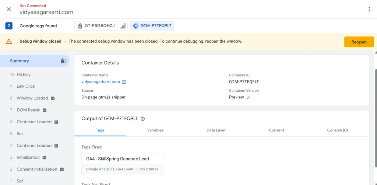Viewport: 377px width, 185px height.
Task: Switch to the Tags tab
Action: tap(100, 130)
